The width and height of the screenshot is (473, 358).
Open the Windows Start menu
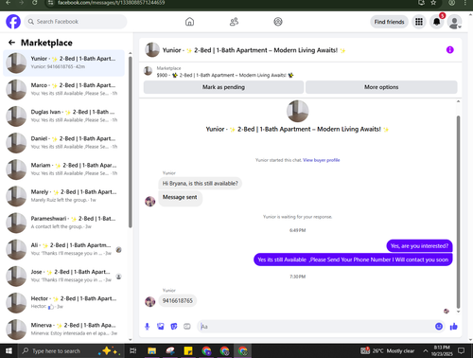(9, 350)
